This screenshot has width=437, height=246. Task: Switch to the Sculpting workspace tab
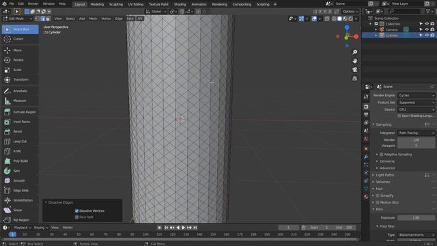pyautogui.click(x=115, y=4)
